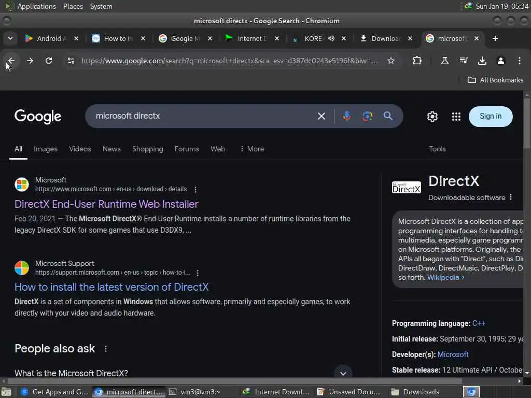The width and height of the screenshot is (531, 398).
Task: Open the Microsoft developer link
Action: (453, 354)
